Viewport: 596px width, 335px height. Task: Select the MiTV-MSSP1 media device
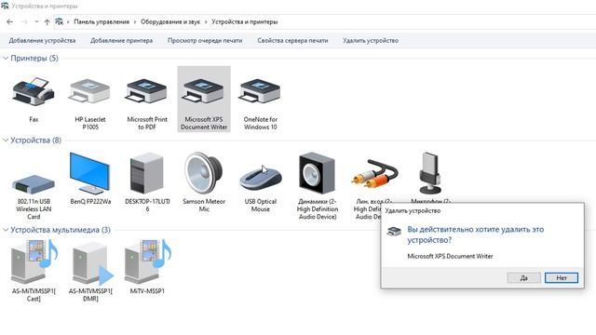[147, 262]
